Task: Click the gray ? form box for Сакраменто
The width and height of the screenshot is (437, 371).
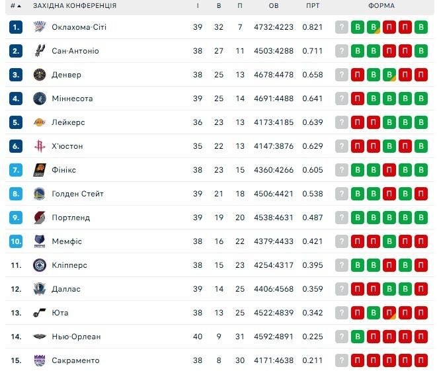Action: pos(341,360)
